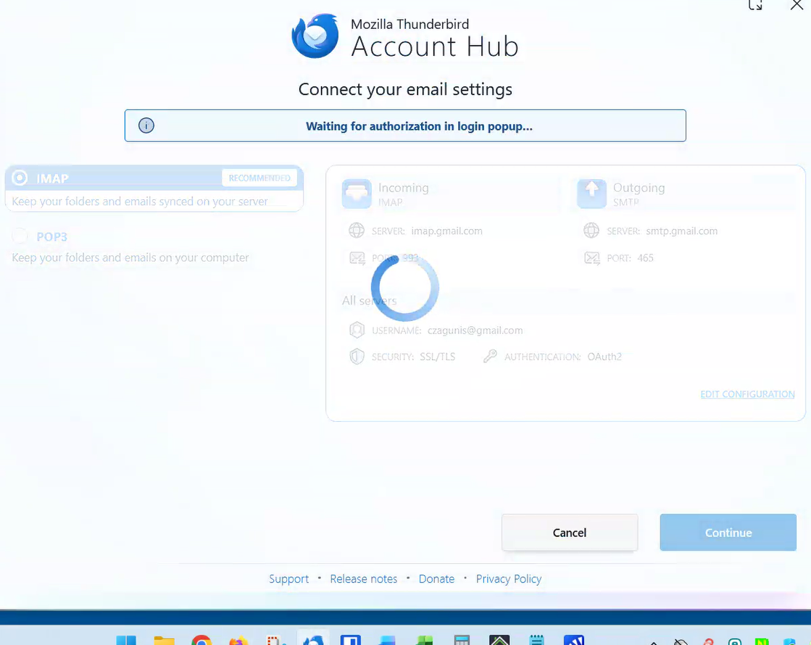Cancel the account setup
811x645 pixels.
pyautogui.click(x=570, y=532)
